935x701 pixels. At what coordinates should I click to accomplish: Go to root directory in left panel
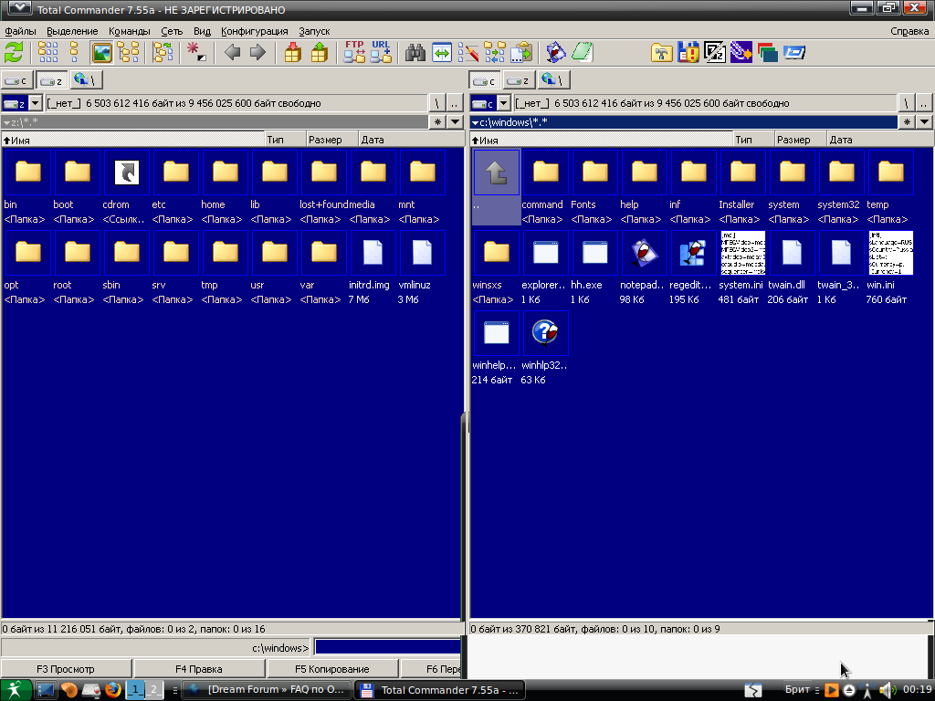click(437, 103)
